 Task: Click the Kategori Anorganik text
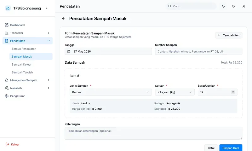click(167, 103)
